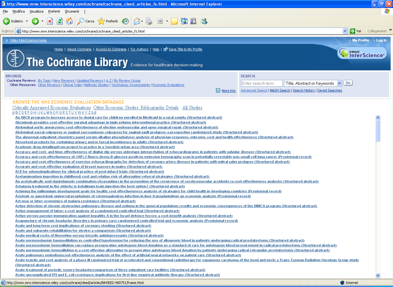Open the ? help menu

85,11
